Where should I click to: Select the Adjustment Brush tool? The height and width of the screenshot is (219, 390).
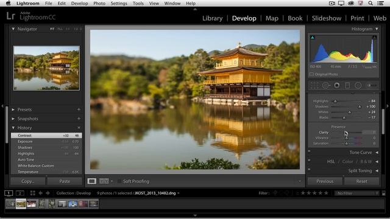click(371, 85)
